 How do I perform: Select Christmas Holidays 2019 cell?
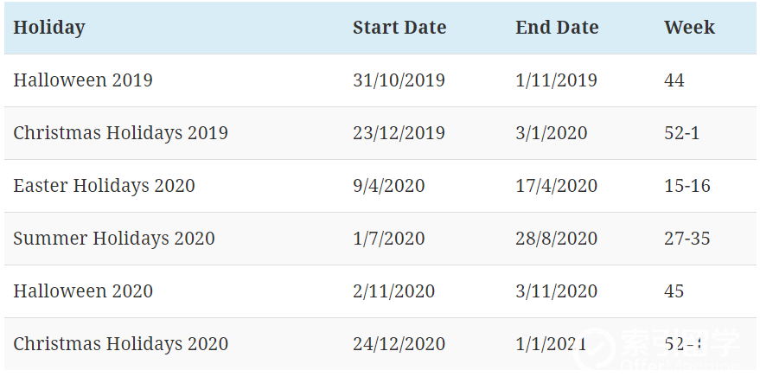pyautogui.click(x=121, y=133)
